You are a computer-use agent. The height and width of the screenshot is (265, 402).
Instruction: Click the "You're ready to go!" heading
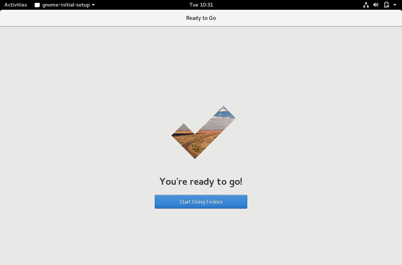click(201, 181)
